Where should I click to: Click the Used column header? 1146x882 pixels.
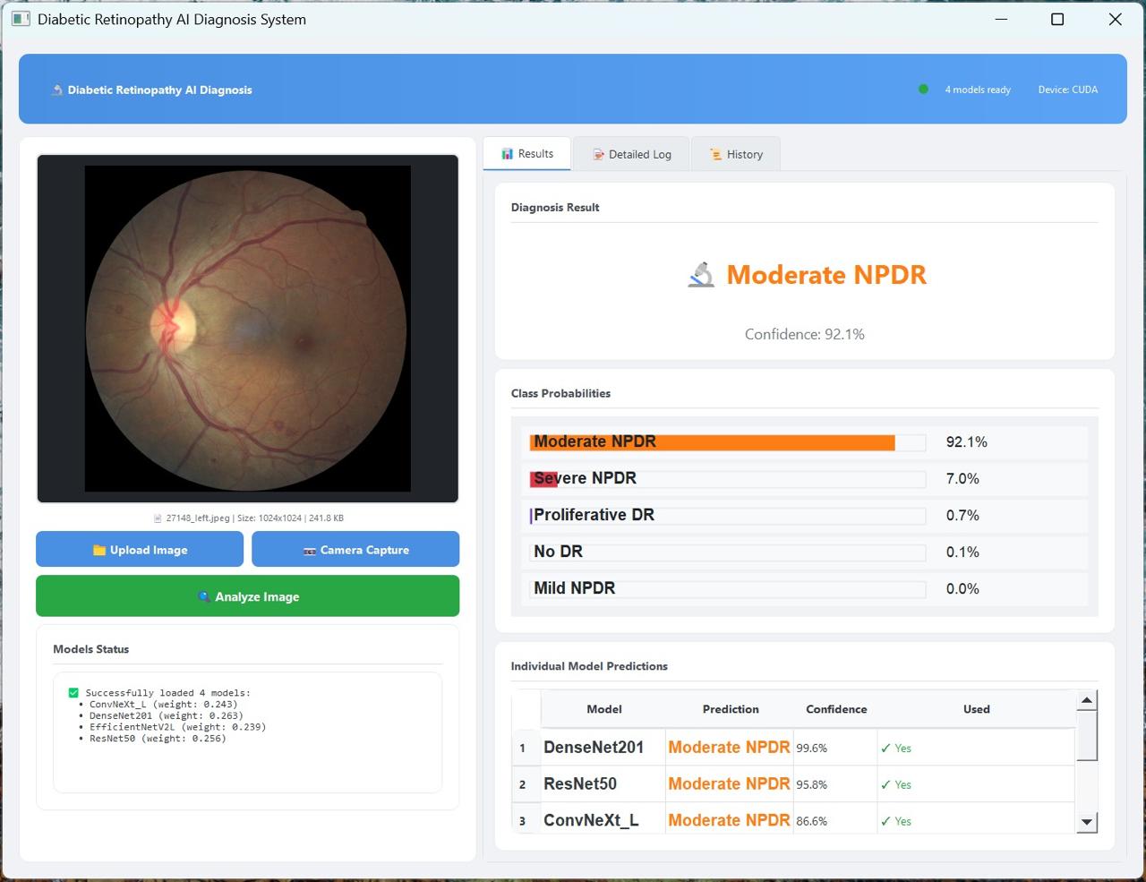tap(977, 709)
